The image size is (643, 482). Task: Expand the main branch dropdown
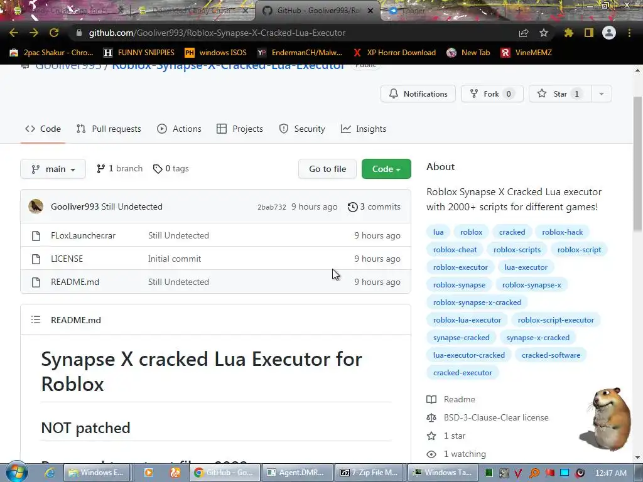(x=53, y=169)
